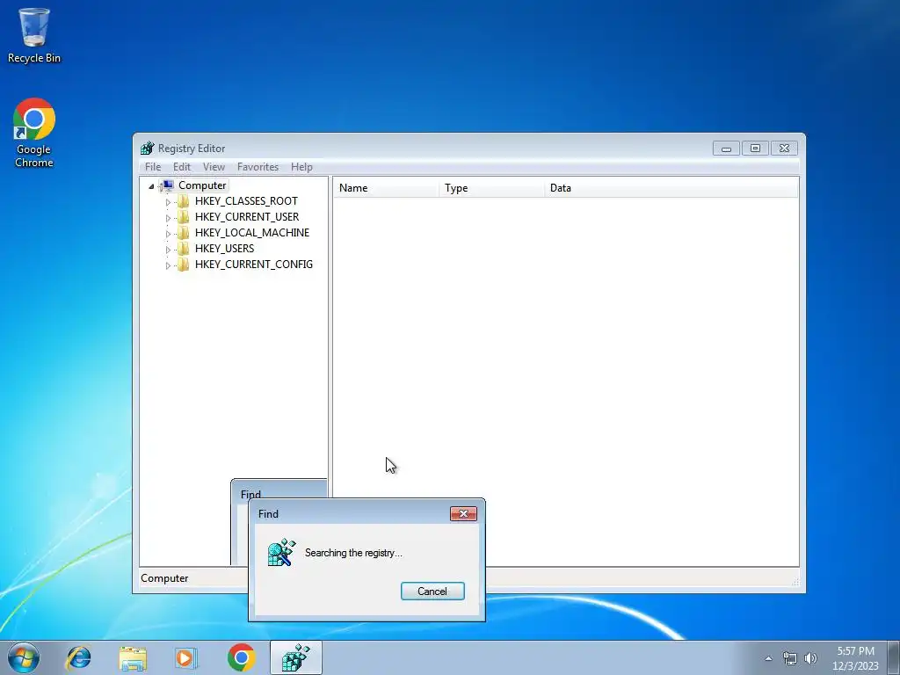Click the HKEY_LOCAL_MACHINE folder icon
The image size is (900, 675).
(183, 232)
